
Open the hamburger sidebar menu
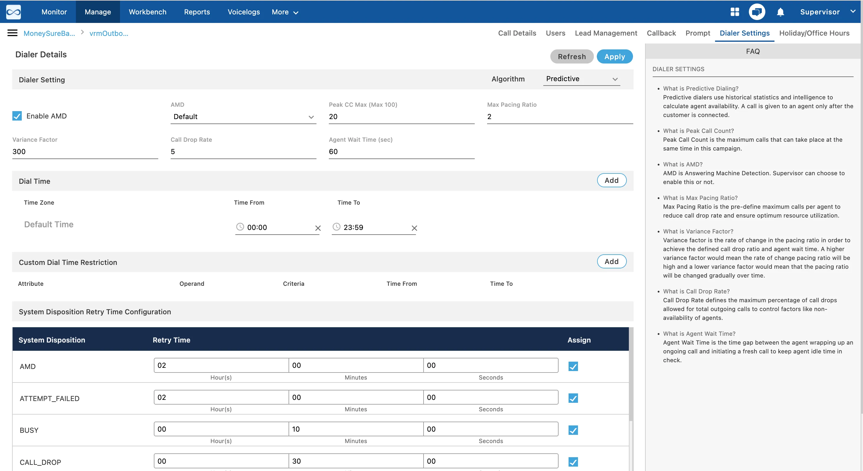pos(12,33)
